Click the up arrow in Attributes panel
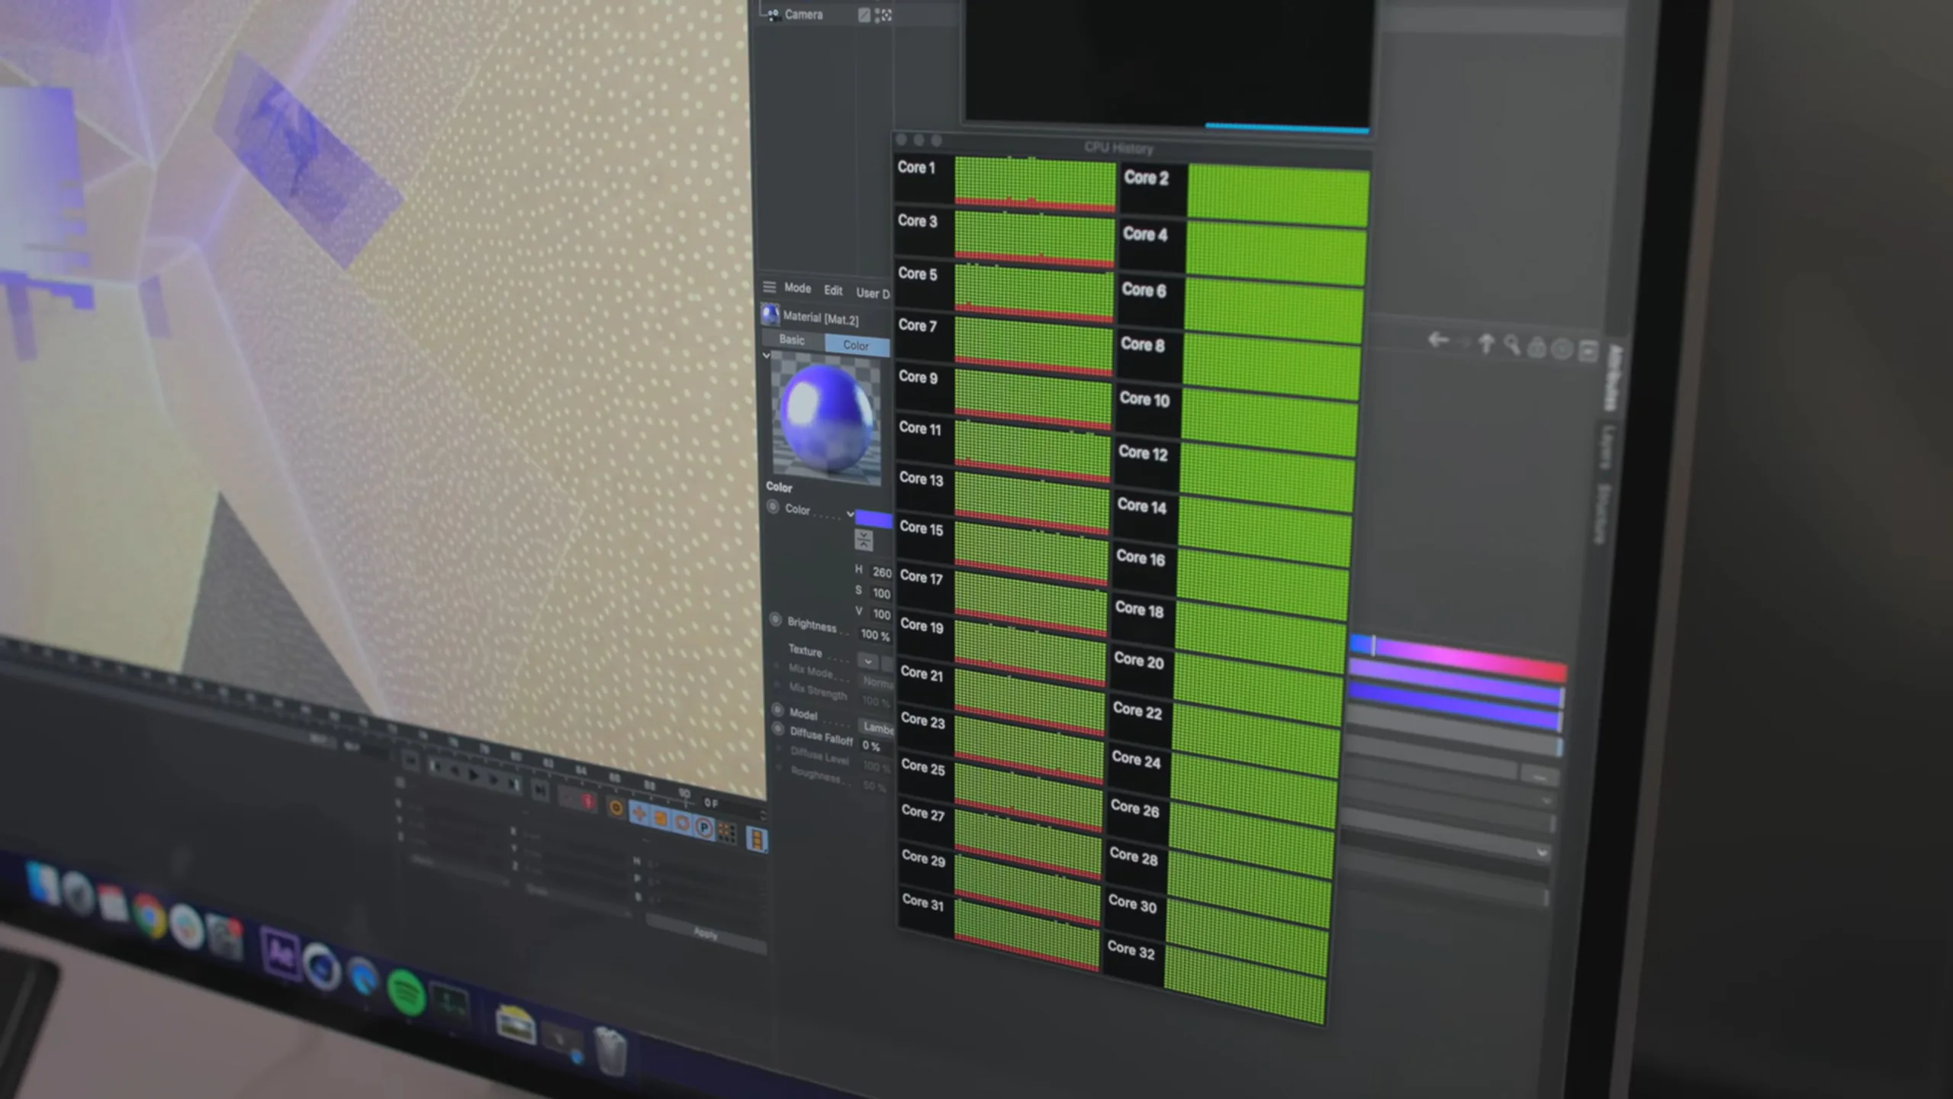The image size is (1953, 1099). 1485,344
